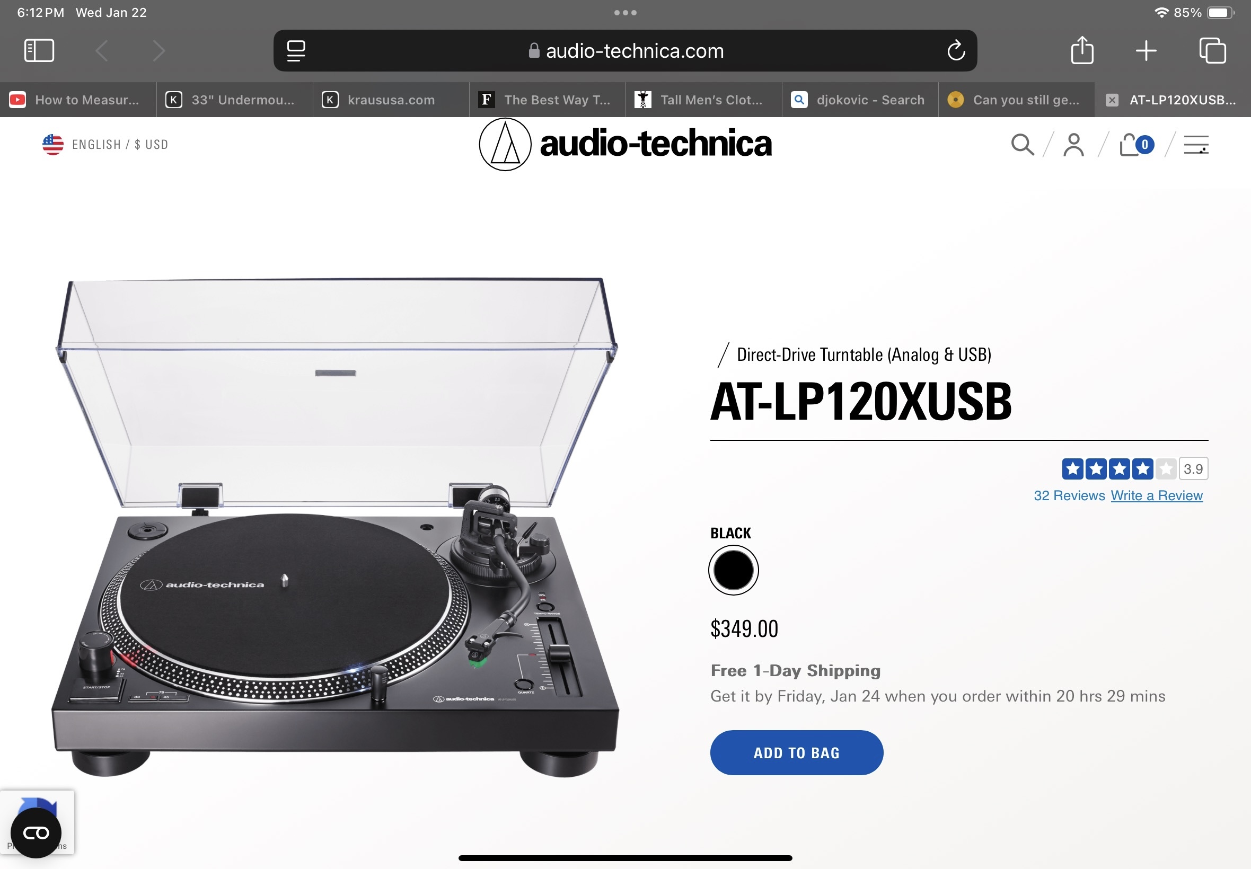Image resolution: width=1251 pixels, height=869 pixels.
Task: Open the site search magnifier
Action: [1022, 145]
